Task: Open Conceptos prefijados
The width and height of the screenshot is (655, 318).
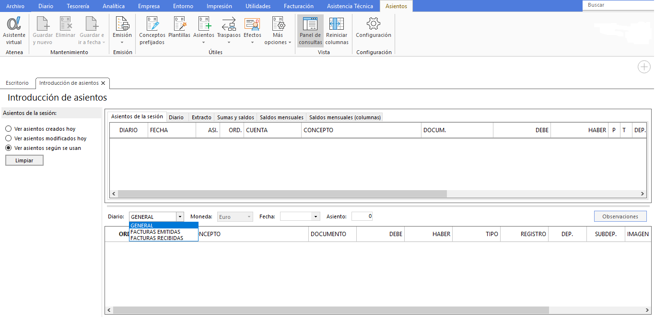Action: coord(152,31)
